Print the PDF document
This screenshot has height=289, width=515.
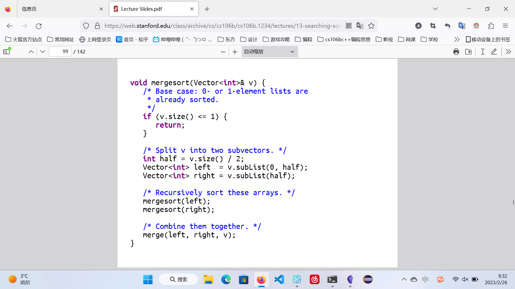(x=456, y=52)
